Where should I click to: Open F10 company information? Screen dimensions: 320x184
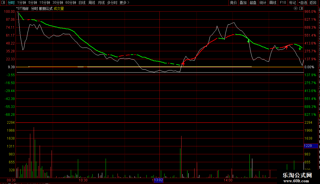pyautogui.click(x=283, y=3)
